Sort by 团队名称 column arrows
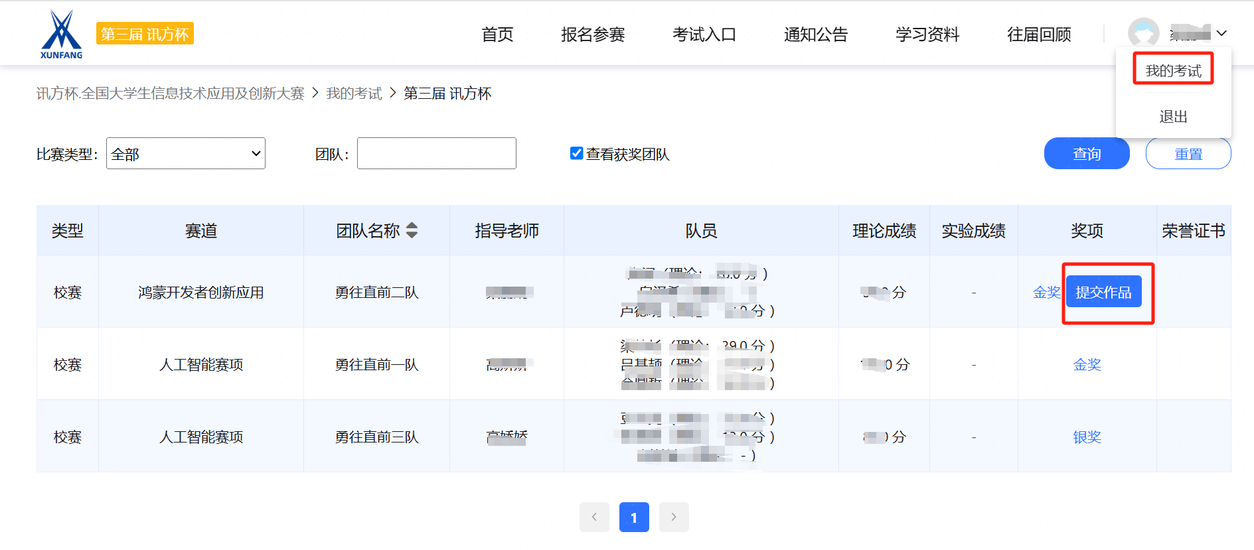Screen dimensions: 1254x550 point(412,230)
